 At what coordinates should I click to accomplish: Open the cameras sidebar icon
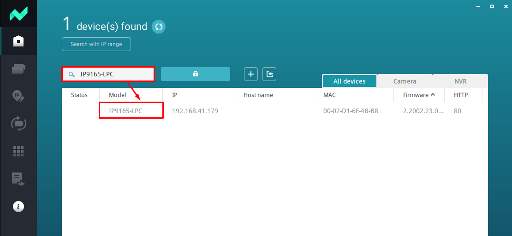coord(18,69)
